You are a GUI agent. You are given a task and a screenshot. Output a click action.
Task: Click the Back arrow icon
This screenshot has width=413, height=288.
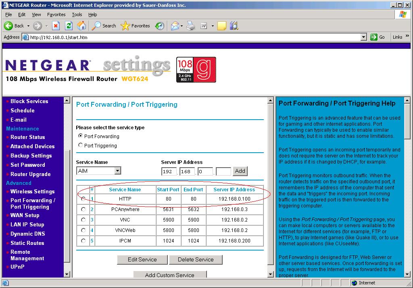[8, 26]
